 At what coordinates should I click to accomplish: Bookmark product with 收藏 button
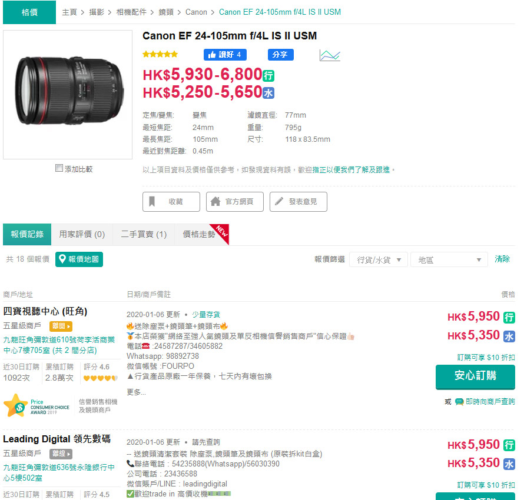point(171,202)
